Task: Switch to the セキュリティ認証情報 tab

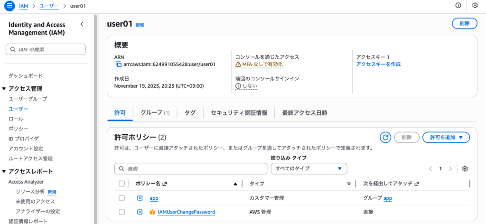Action: pos(239,113)
